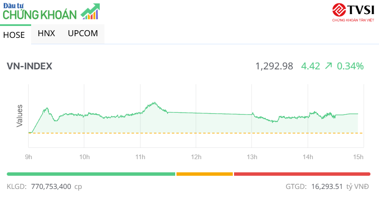The image size is (379, 200).
Task: Click the VN-INDEX title
Action: (29, 66)
